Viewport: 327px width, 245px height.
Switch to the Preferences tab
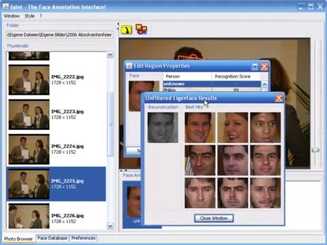pyautogui.click(x=83, y=238)
